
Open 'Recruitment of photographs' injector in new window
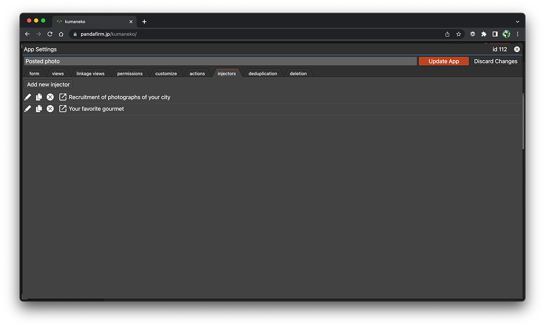[63, 97]
